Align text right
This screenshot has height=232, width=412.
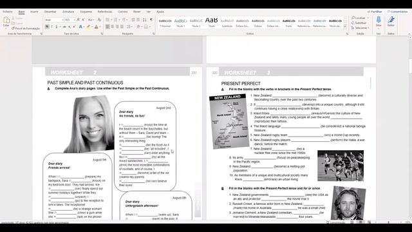click(117, 26)
